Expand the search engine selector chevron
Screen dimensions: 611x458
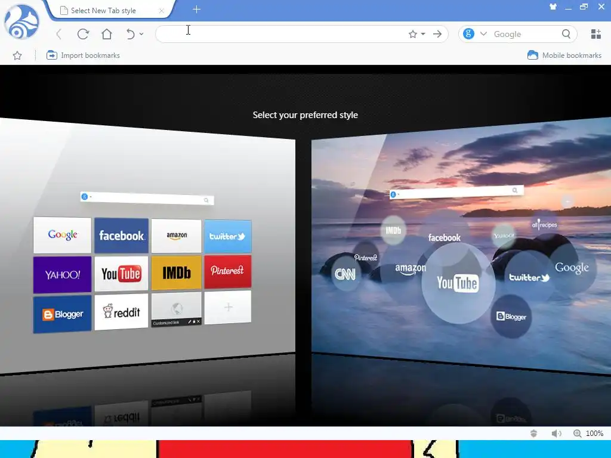coord(483,34)
